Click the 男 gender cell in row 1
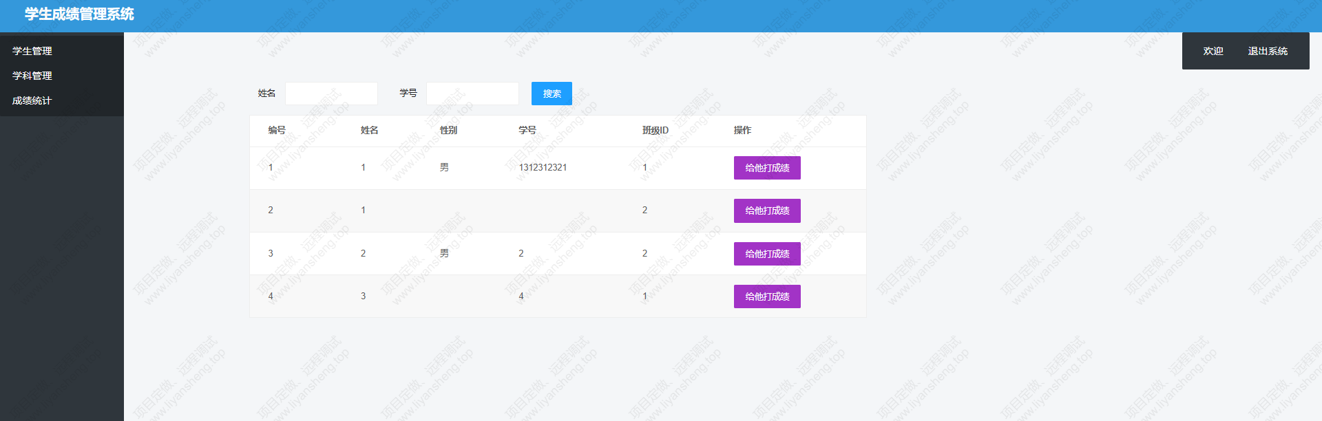The width and height of the screenshot is (1322, 421). click(444, 167)
